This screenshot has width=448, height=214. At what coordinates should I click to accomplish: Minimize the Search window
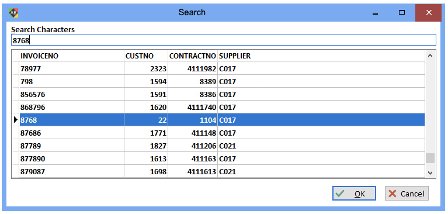(376, 13)
